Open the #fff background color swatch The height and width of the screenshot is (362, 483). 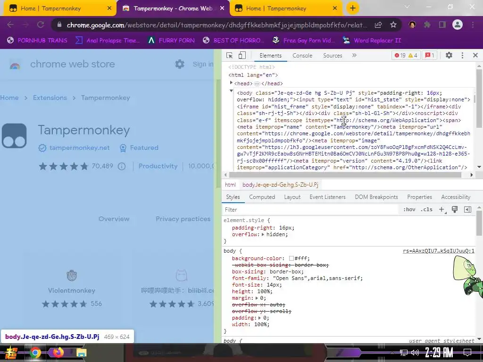click(291, 259)
